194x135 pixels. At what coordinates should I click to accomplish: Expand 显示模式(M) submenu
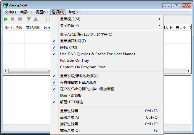[107, 19]
